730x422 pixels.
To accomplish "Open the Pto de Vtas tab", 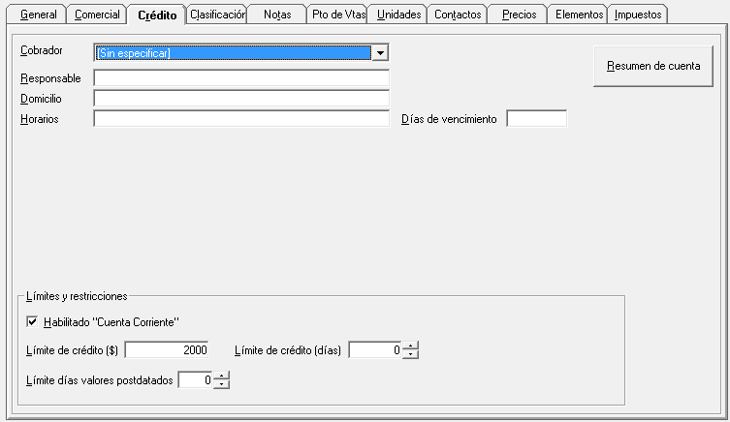I will 338,15.
